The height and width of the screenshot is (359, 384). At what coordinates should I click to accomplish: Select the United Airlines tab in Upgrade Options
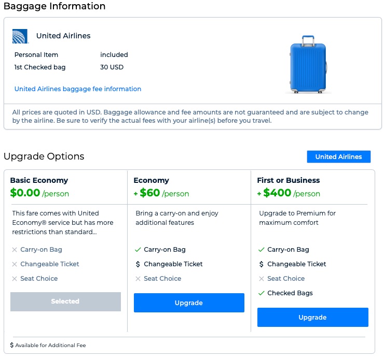[338, 157]
